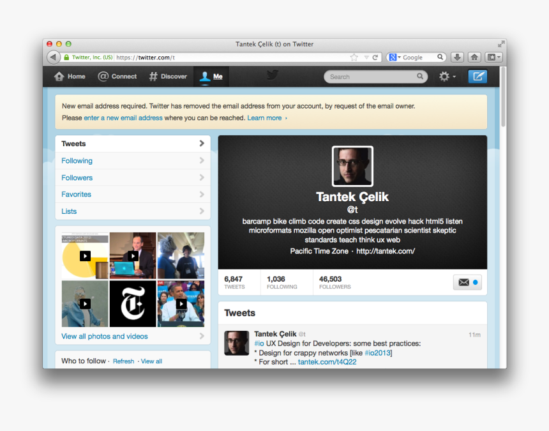
Task: Select Tweets in the sidebar list
Action: click(x=133, y=144)
